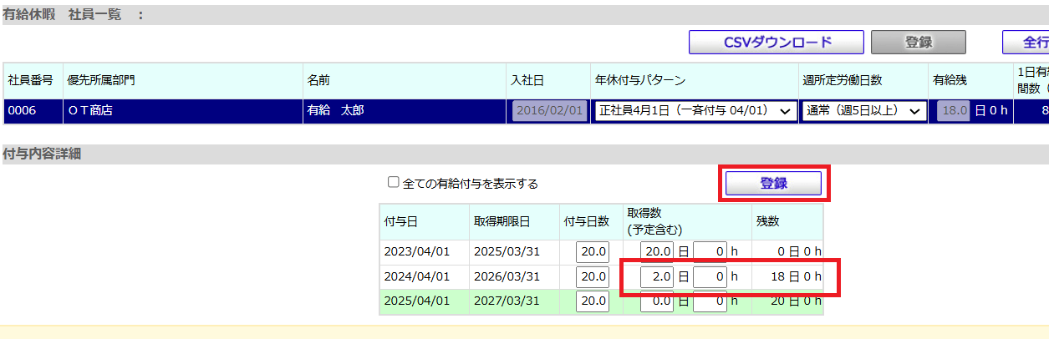Click the partially visible 全行 button
The height and width of the screenshot is (339, 1049).
(1026, 43)
